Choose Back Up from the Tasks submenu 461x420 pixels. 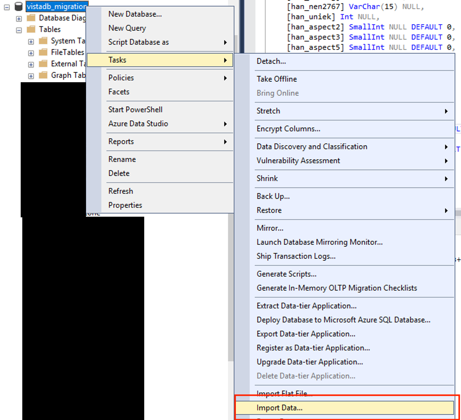(273, 196)
